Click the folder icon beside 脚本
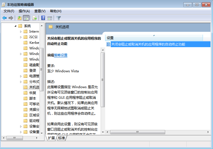213x149 pixels. pyautogui.click(x=25, y=98)
